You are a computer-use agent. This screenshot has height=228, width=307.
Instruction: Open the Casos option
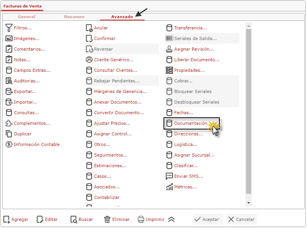click(102, 176)
